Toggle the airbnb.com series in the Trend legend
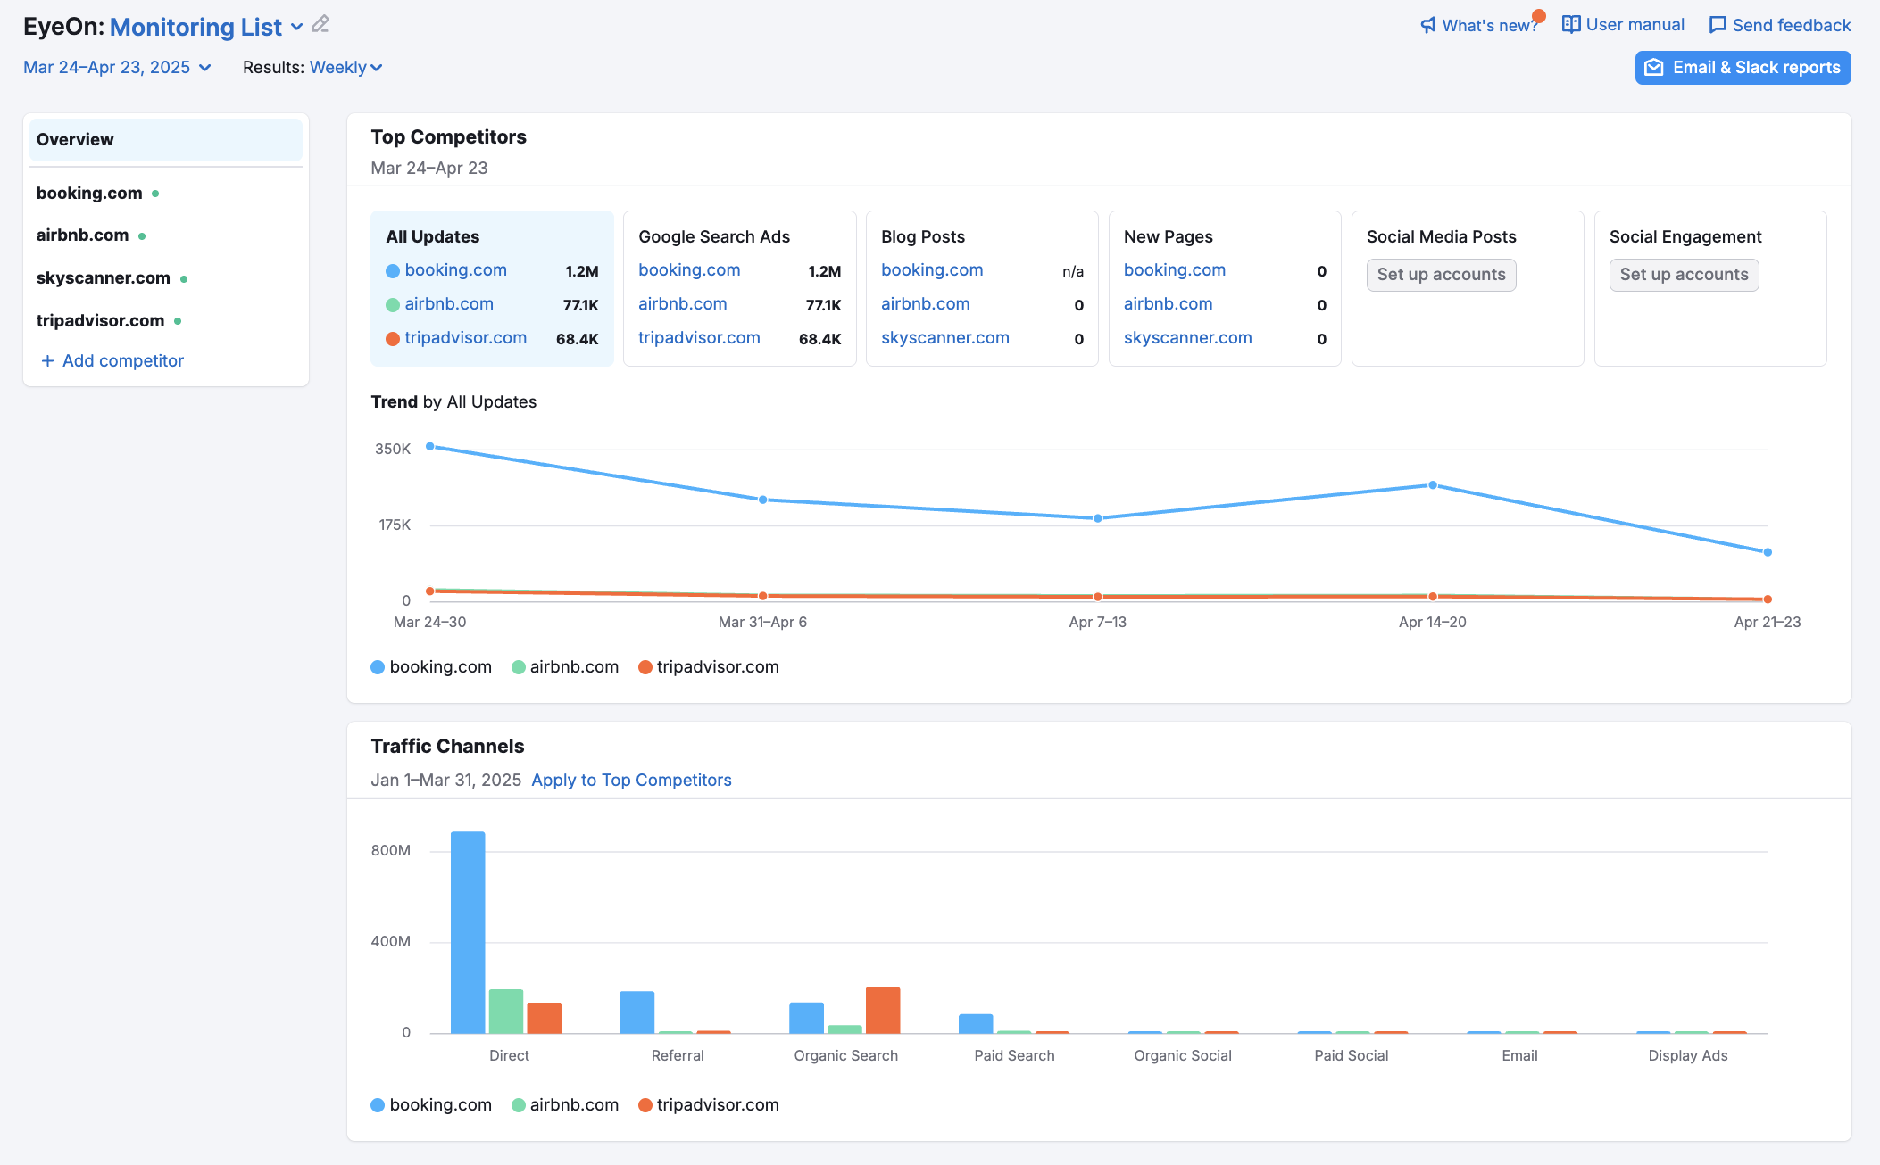1880x1165 pixels. [565, 667]
